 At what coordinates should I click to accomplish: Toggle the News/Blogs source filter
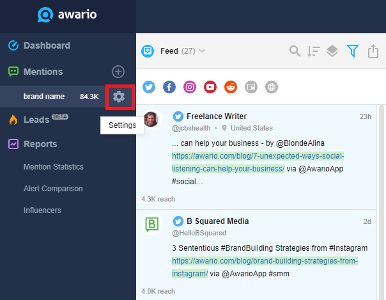251,87
